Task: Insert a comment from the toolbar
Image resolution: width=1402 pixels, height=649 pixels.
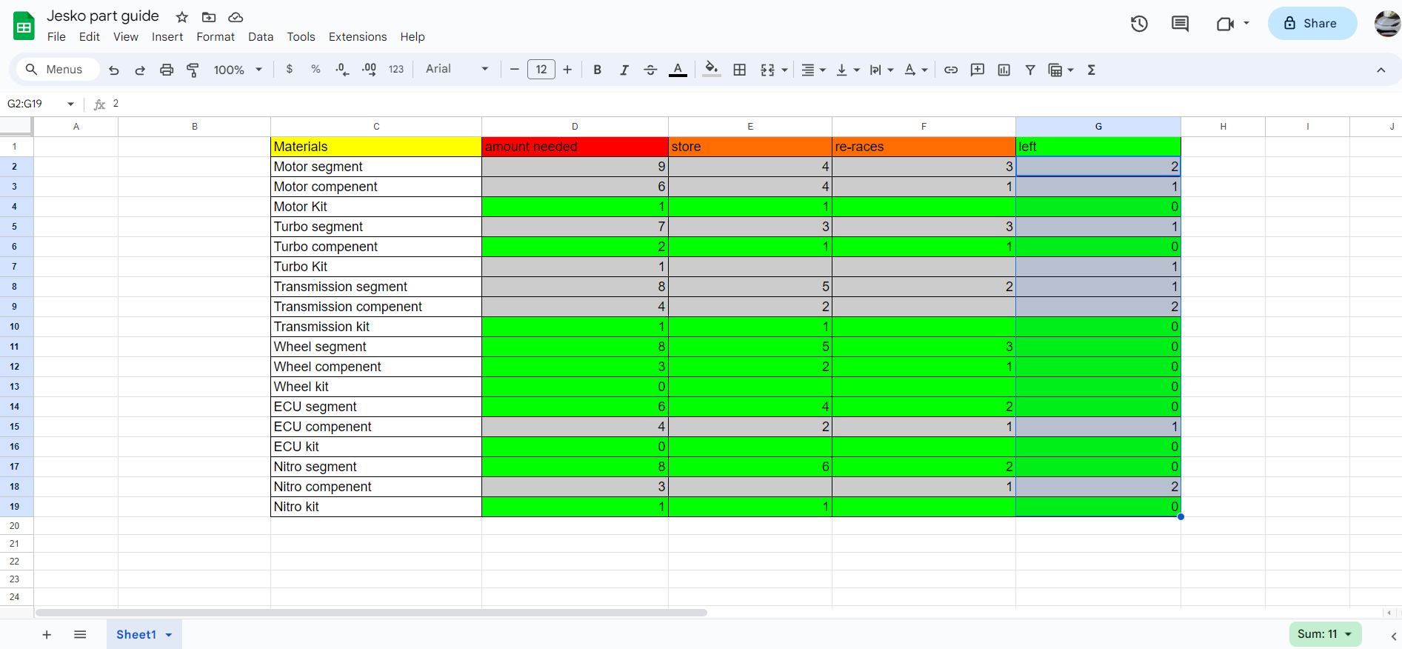Action: click(x=978, y=70)
